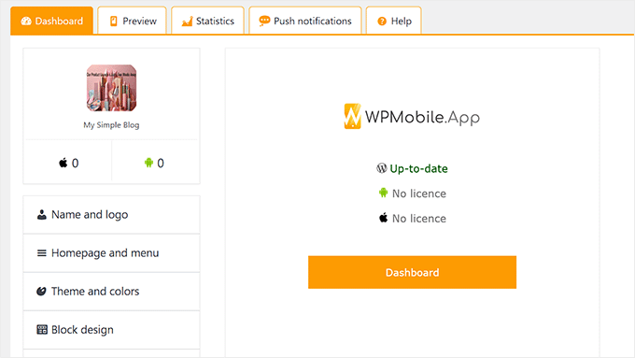Click the My Simple Blog title text
The height and width of the screenshot is (358, 635).
(x=111, y=125)
